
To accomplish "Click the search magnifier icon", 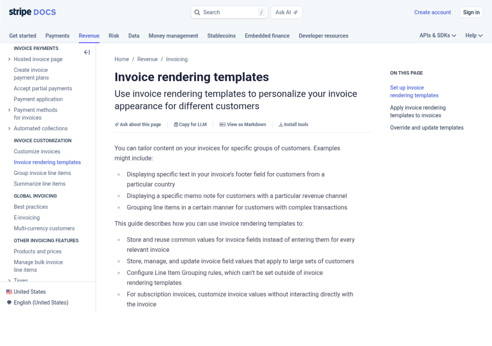I will click(x=197, y=12).
